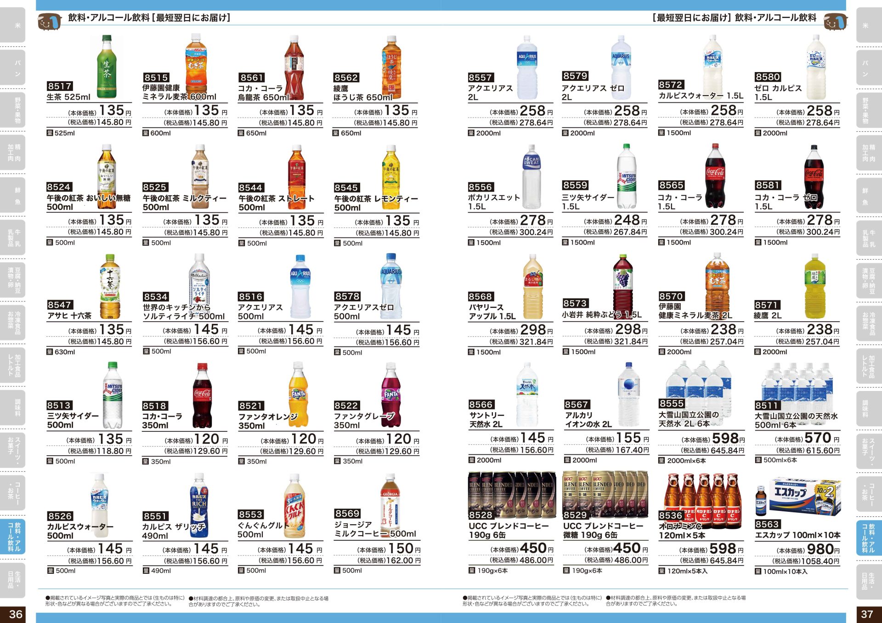Select the 米 side tab on left margin
This screenshot has width=882, height=623.
[12, 25]
